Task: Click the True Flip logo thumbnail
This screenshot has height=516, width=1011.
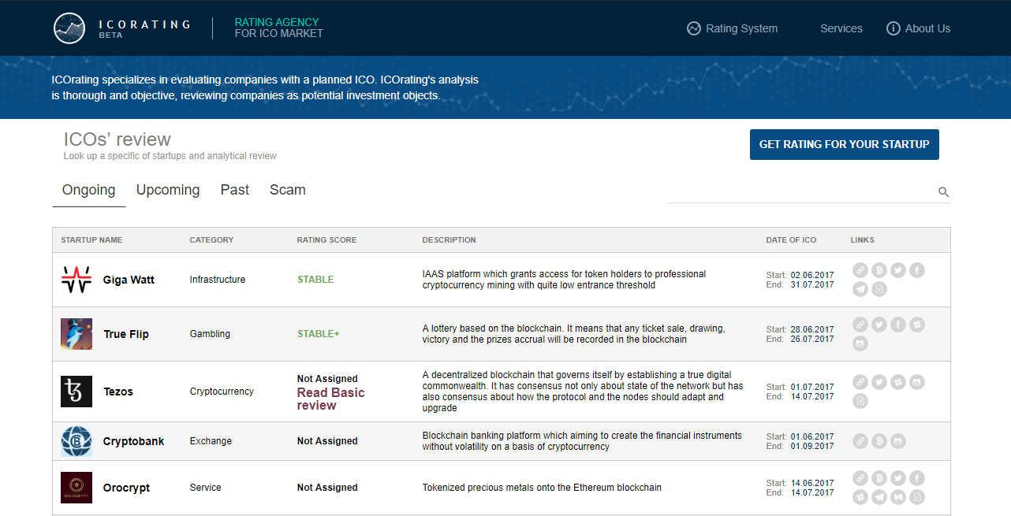Action: [76, 334]
